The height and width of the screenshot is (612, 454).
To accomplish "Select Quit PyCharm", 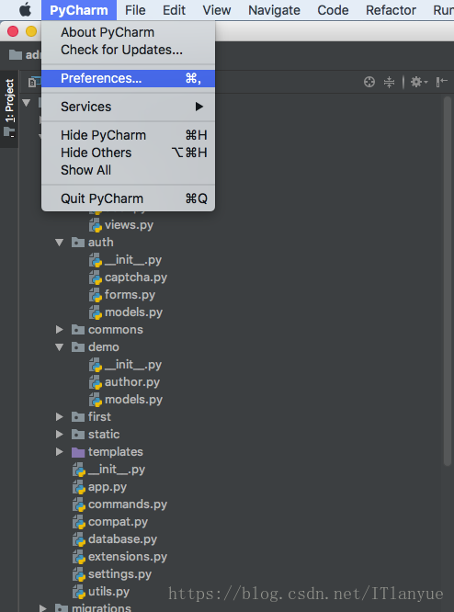I will 128,198.
